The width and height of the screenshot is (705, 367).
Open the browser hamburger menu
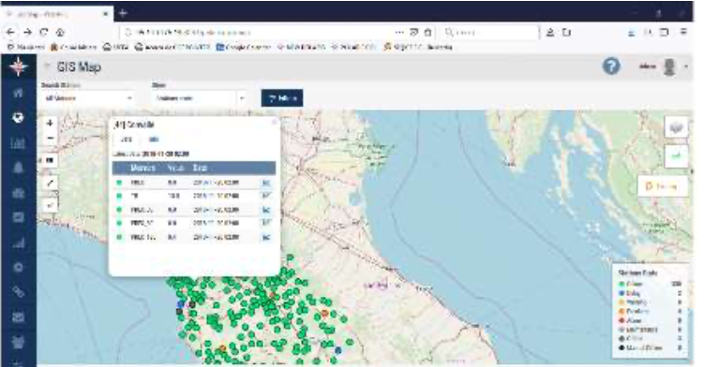683,33
